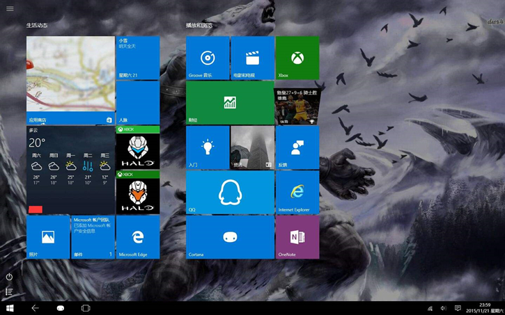This screenshot has height=315, width=505.
Task: Open the Microsoft Edge tile
Action: click(138, 237)
